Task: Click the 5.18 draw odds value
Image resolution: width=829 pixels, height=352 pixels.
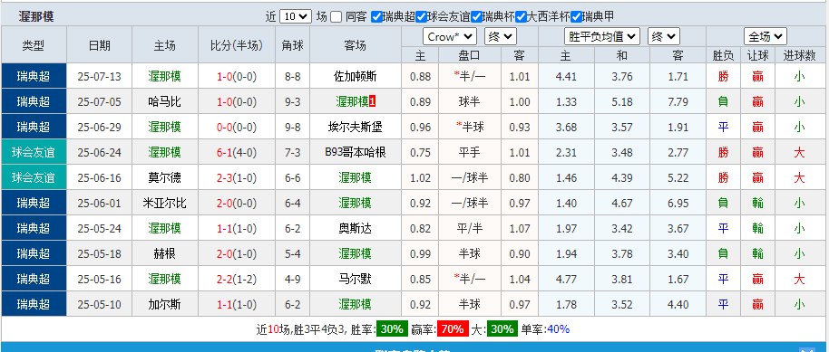Action: coord(622,102)
